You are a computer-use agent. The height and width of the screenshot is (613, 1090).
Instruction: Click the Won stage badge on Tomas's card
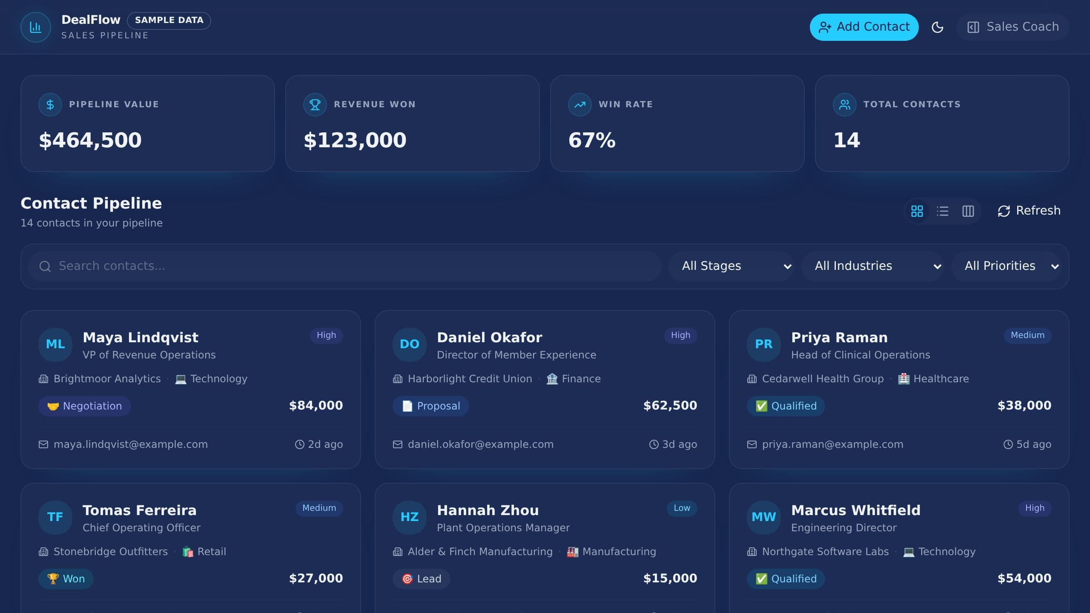tap(66, 579)
